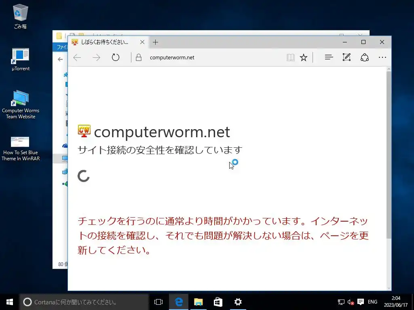Image resolution: width=414 pixels, height=310 pixels.
Task: Click the ENG language indicator
Action: point(372,302)
